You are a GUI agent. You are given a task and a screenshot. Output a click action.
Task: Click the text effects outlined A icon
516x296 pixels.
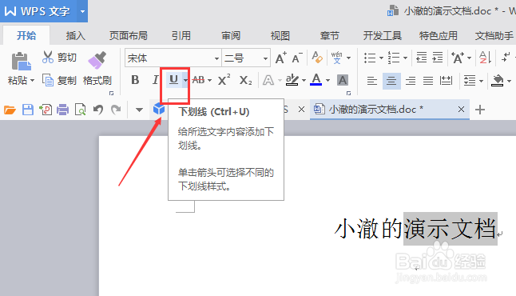pyautogui.click(x=268, y=80)
